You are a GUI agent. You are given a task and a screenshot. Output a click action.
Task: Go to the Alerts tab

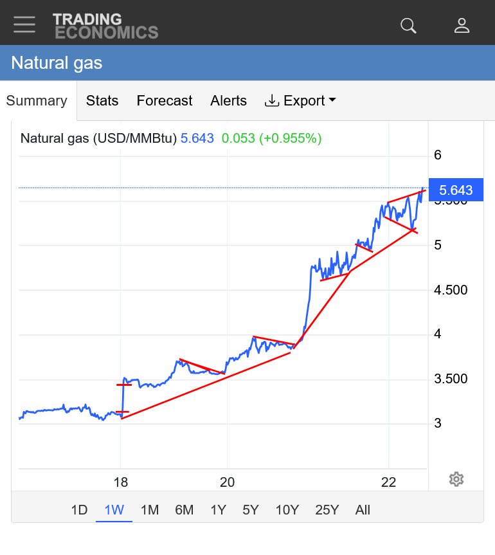coord(228,101)
